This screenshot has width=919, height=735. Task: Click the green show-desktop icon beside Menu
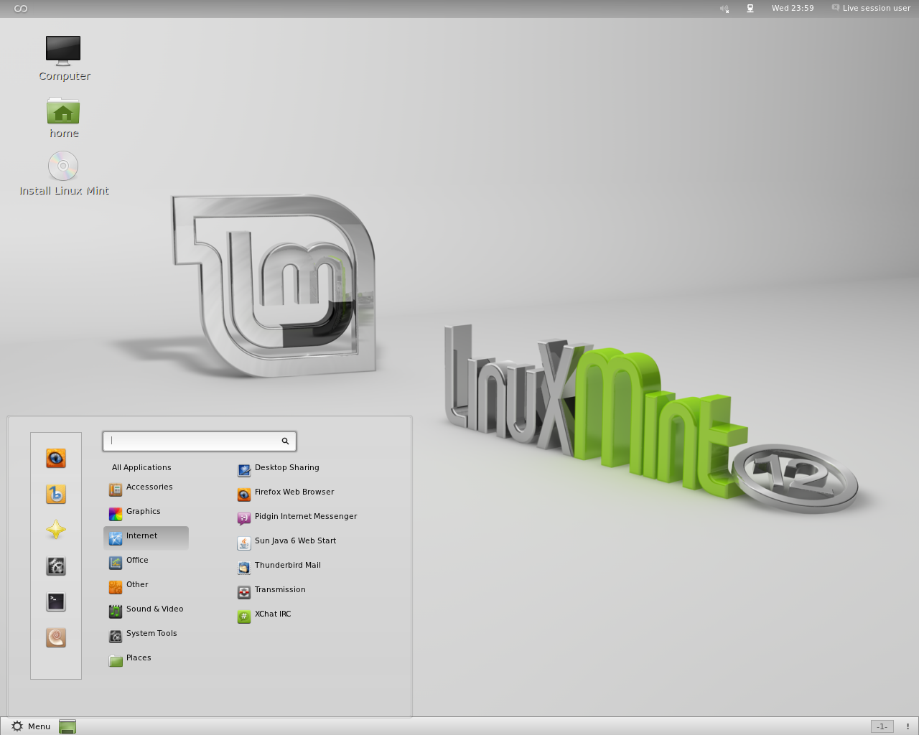click(67, 726)
